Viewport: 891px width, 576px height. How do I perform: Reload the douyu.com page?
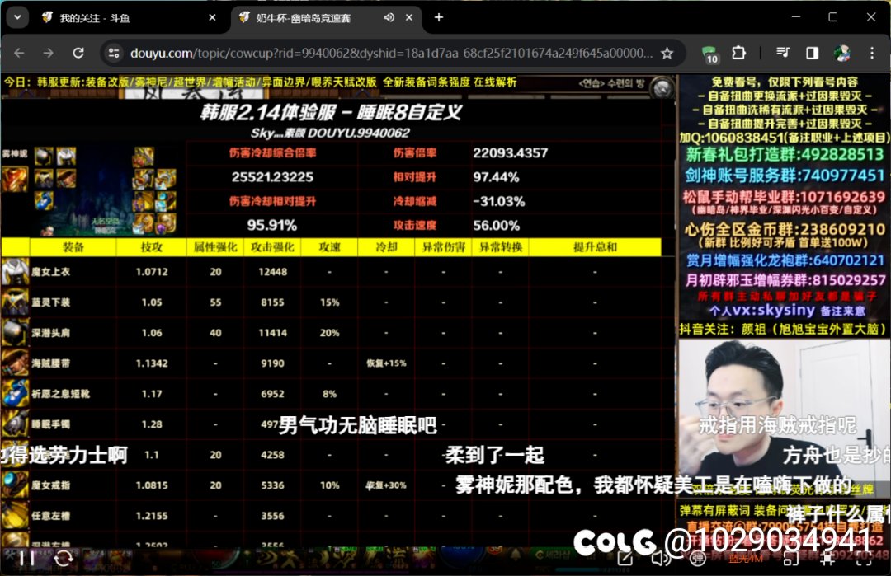78,53
